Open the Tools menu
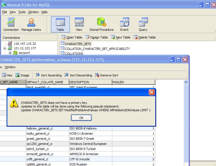This screenshot has width=216, height=166. pyautogui.click(x=22, y=12)
